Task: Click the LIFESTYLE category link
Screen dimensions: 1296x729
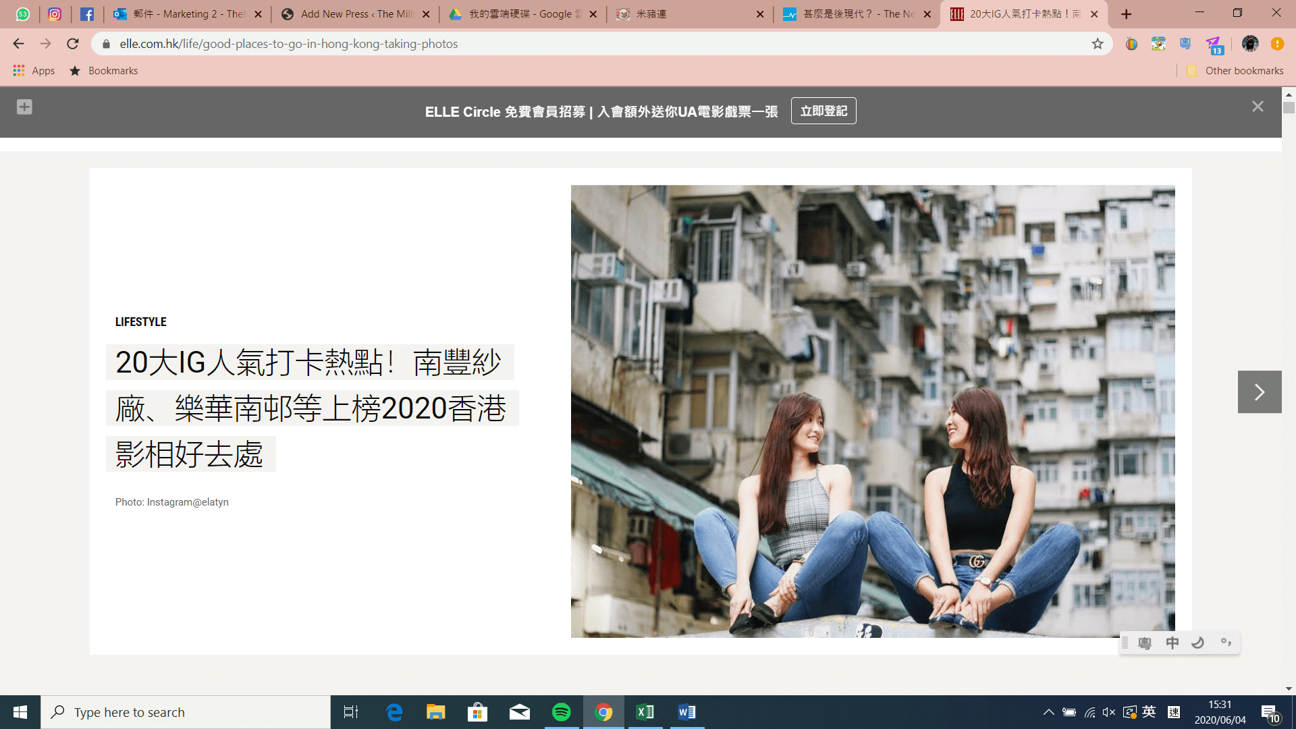Action: pyautogui.click(x=140, y=322)
